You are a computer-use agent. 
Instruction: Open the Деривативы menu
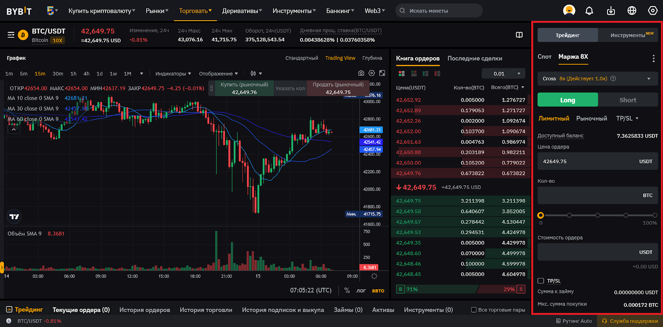242,11
